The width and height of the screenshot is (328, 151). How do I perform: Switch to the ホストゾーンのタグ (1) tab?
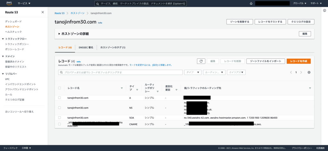click(113, 48)
